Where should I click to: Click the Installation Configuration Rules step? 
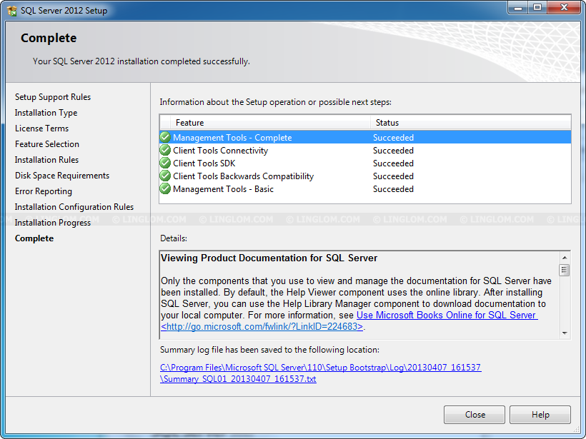(74, 207)
